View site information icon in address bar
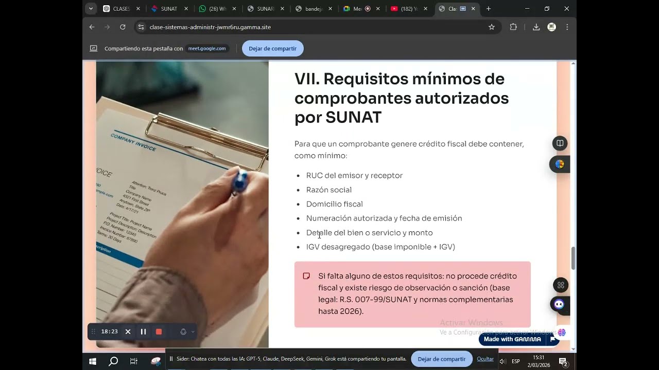 [141, 27]
